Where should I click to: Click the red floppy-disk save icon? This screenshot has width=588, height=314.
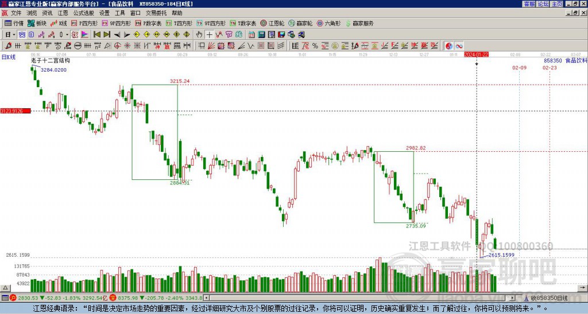coord(281,35)
